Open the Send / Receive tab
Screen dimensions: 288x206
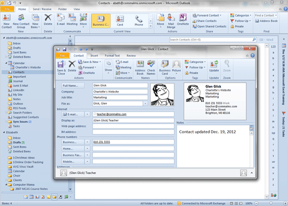point(42,9)
